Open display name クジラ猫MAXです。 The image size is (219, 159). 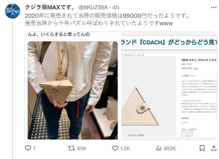pos(50,7)
